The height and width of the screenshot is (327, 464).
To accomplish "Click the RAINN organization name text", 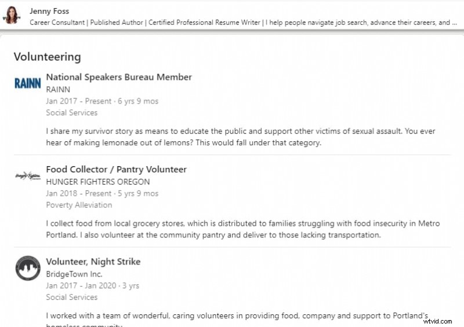I will (58, 89).
